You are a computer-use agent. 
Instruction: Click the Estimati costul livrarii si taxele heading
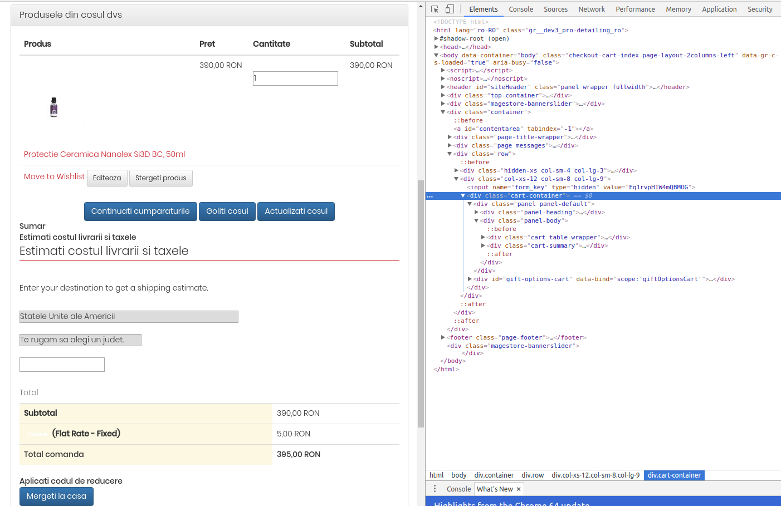[x=104, y=251]
